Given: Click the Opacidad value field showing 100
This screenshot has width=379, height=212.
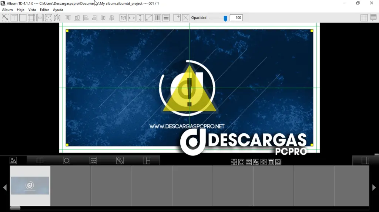Looking at the screenshot, I should [236, 18].
